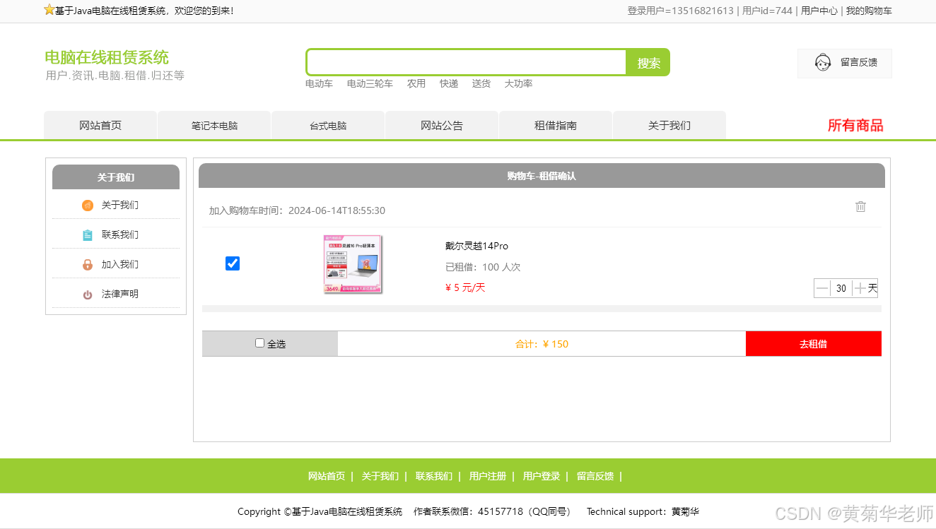
Task: Click the 送货 search suggestion
Action: [x=481, y=83]
